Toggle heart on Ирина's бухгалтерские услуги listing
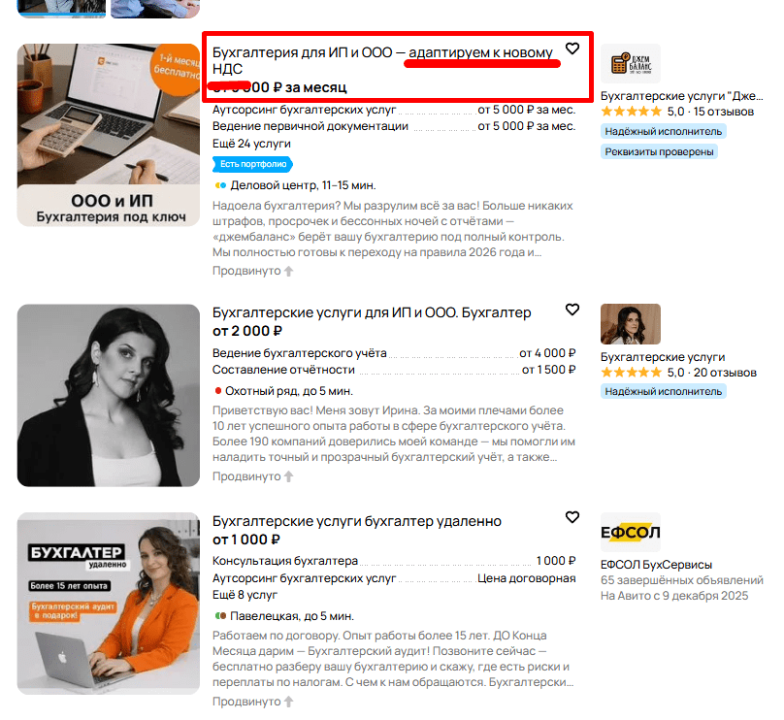 [572, 310]
